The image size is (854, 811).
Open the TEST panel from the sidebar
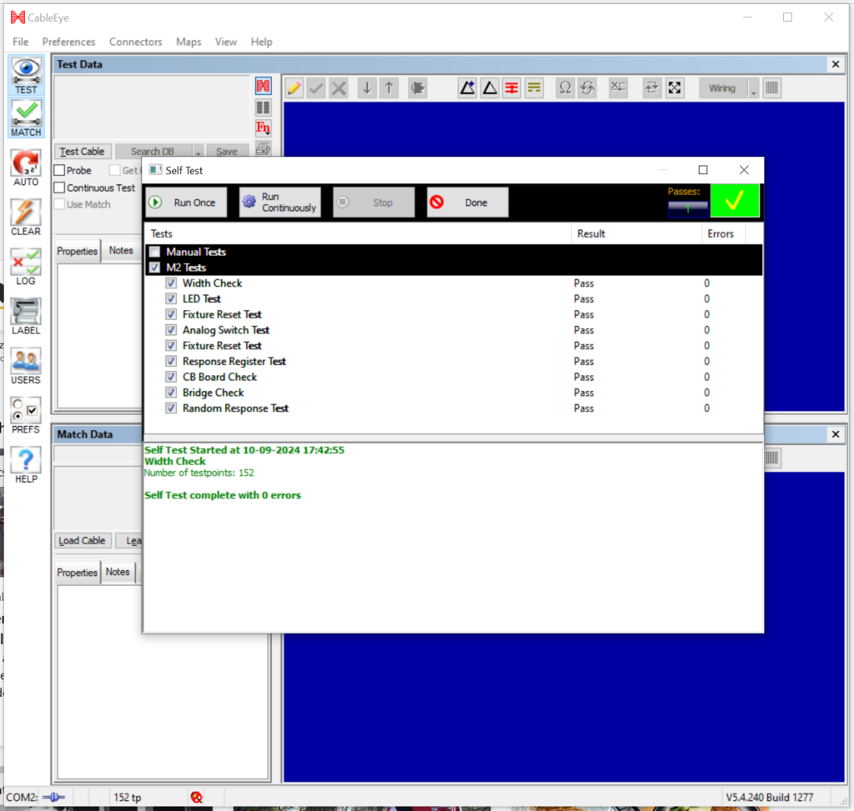(x=26, y=76)
